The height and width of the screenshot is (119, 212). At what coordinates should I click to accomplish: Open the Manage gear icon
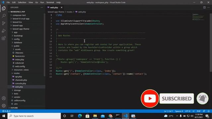tap(4, 105)
